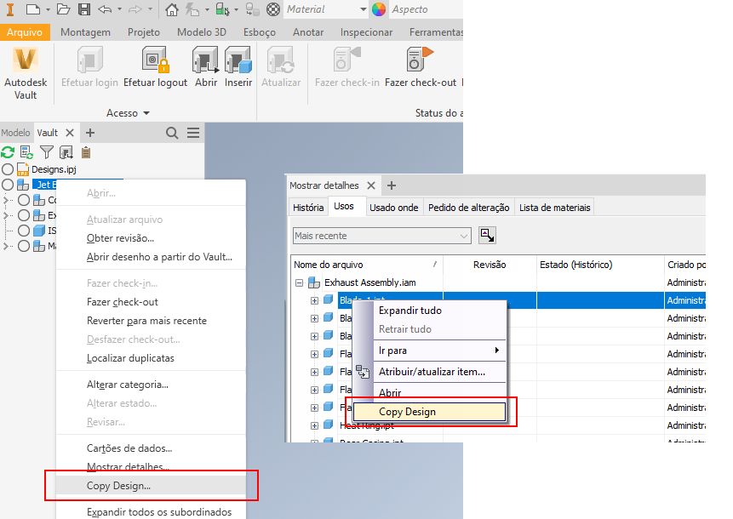Open the Mais recente version combo box
Viewport: 733px width, 519px height.
tap(382, 236)
